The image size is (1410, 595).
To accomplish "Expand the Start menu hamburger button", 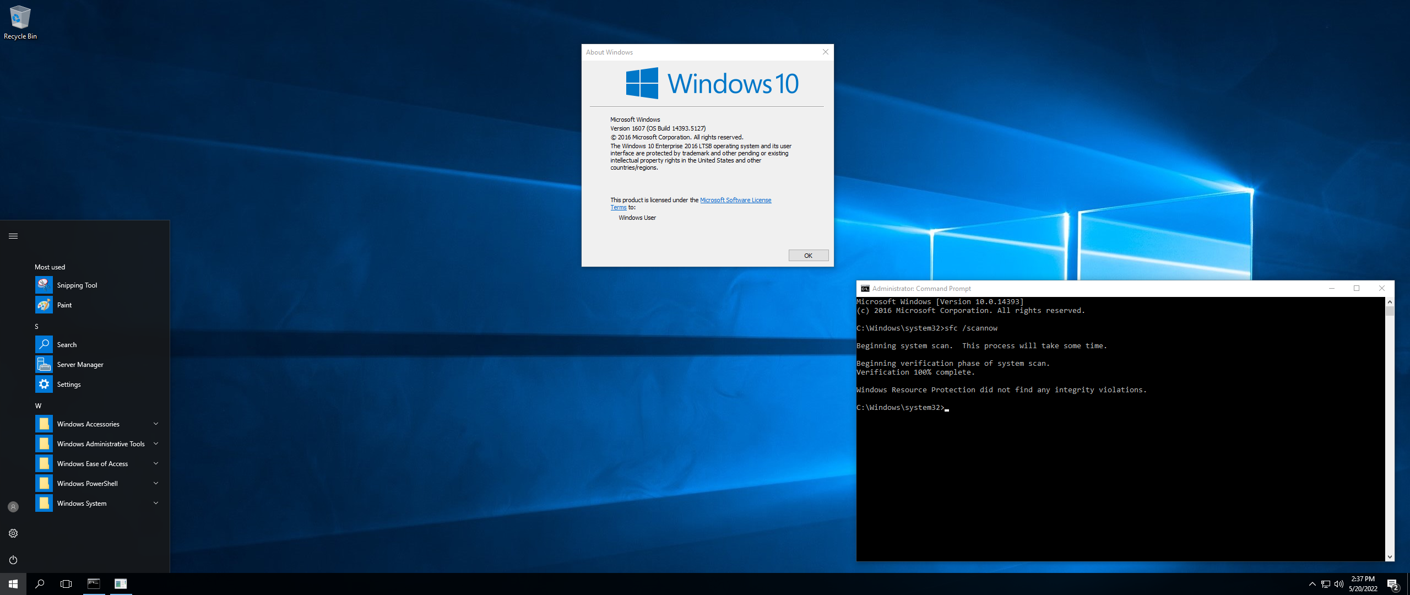I will [13, 236].
